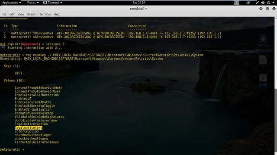Click the legalnoticecaption value
This screenshot has width=277, height=155.
tap(31, 124)
